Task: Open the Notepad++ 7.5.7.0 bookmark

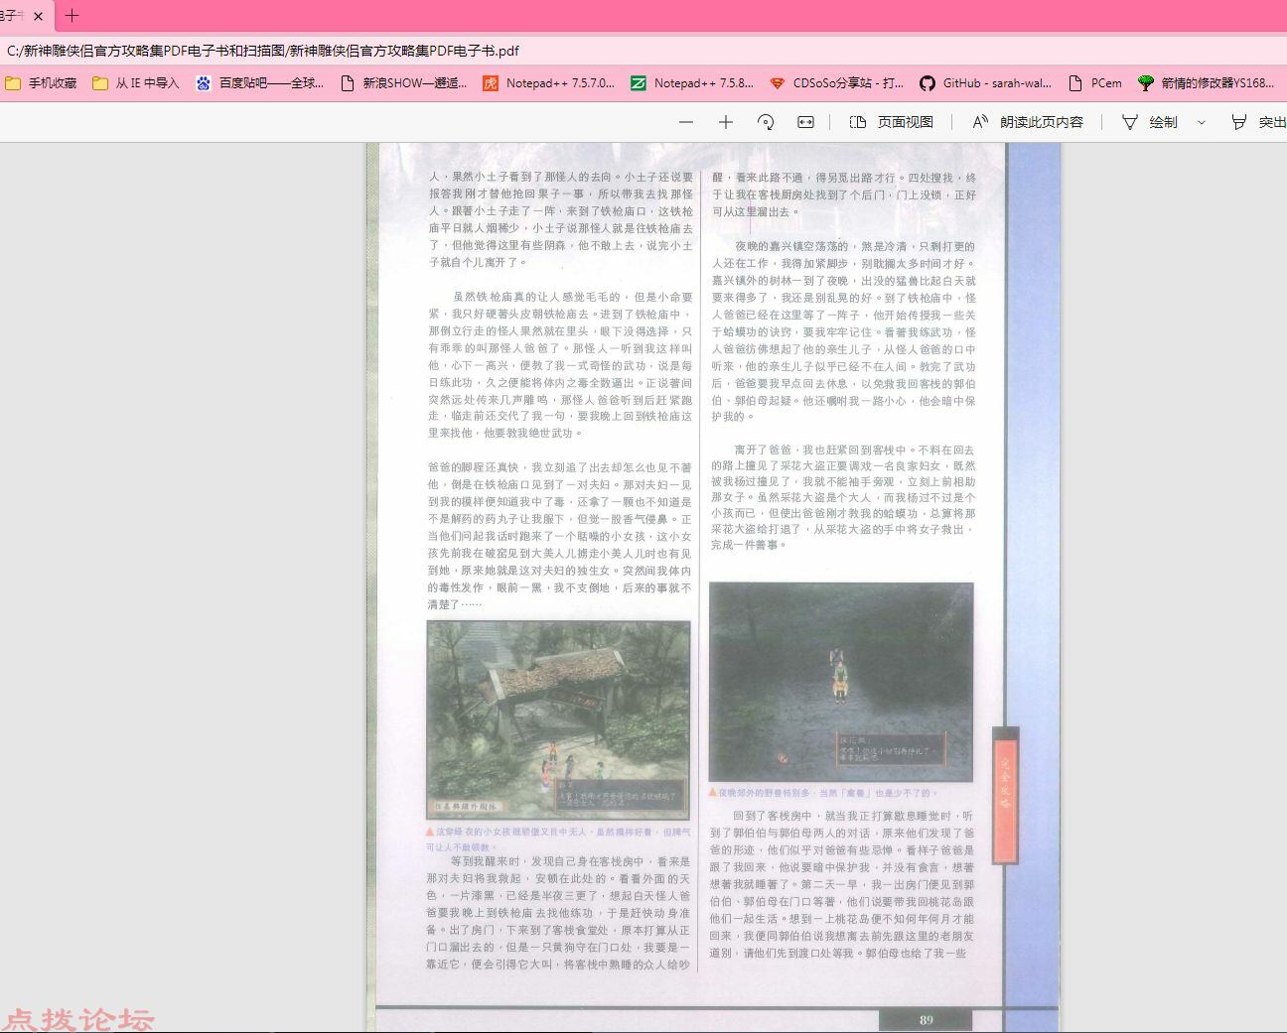Action: [x=548, y=83]
